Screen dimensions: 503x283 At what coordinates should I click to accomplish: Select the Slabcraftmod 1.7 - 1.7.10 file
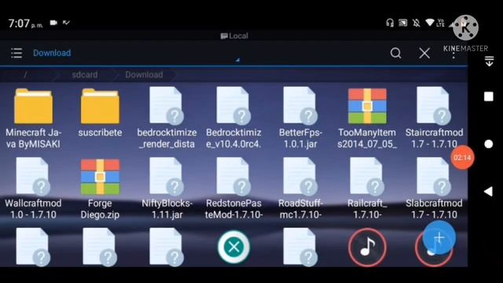(434, 189)
